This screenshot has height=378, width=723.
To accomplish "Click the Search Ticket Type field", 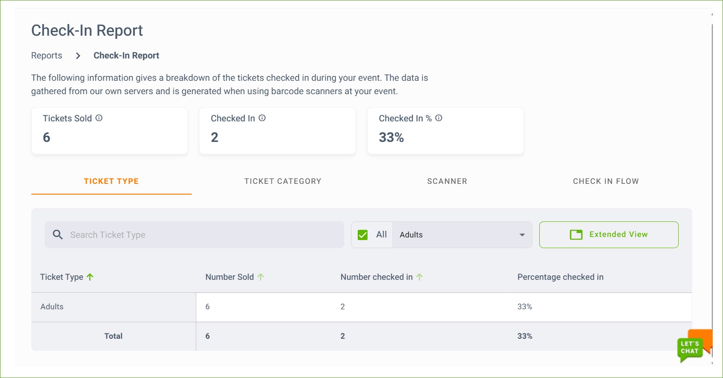I will (x=201, y=235).
